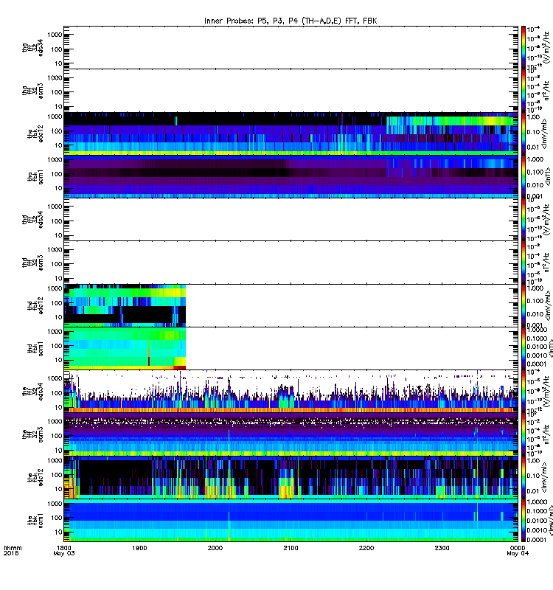The width and height of the screenshot is (553, 590).
Task: Click the the fff 32 edc34 spectrogram
Action: coord(291,392)
